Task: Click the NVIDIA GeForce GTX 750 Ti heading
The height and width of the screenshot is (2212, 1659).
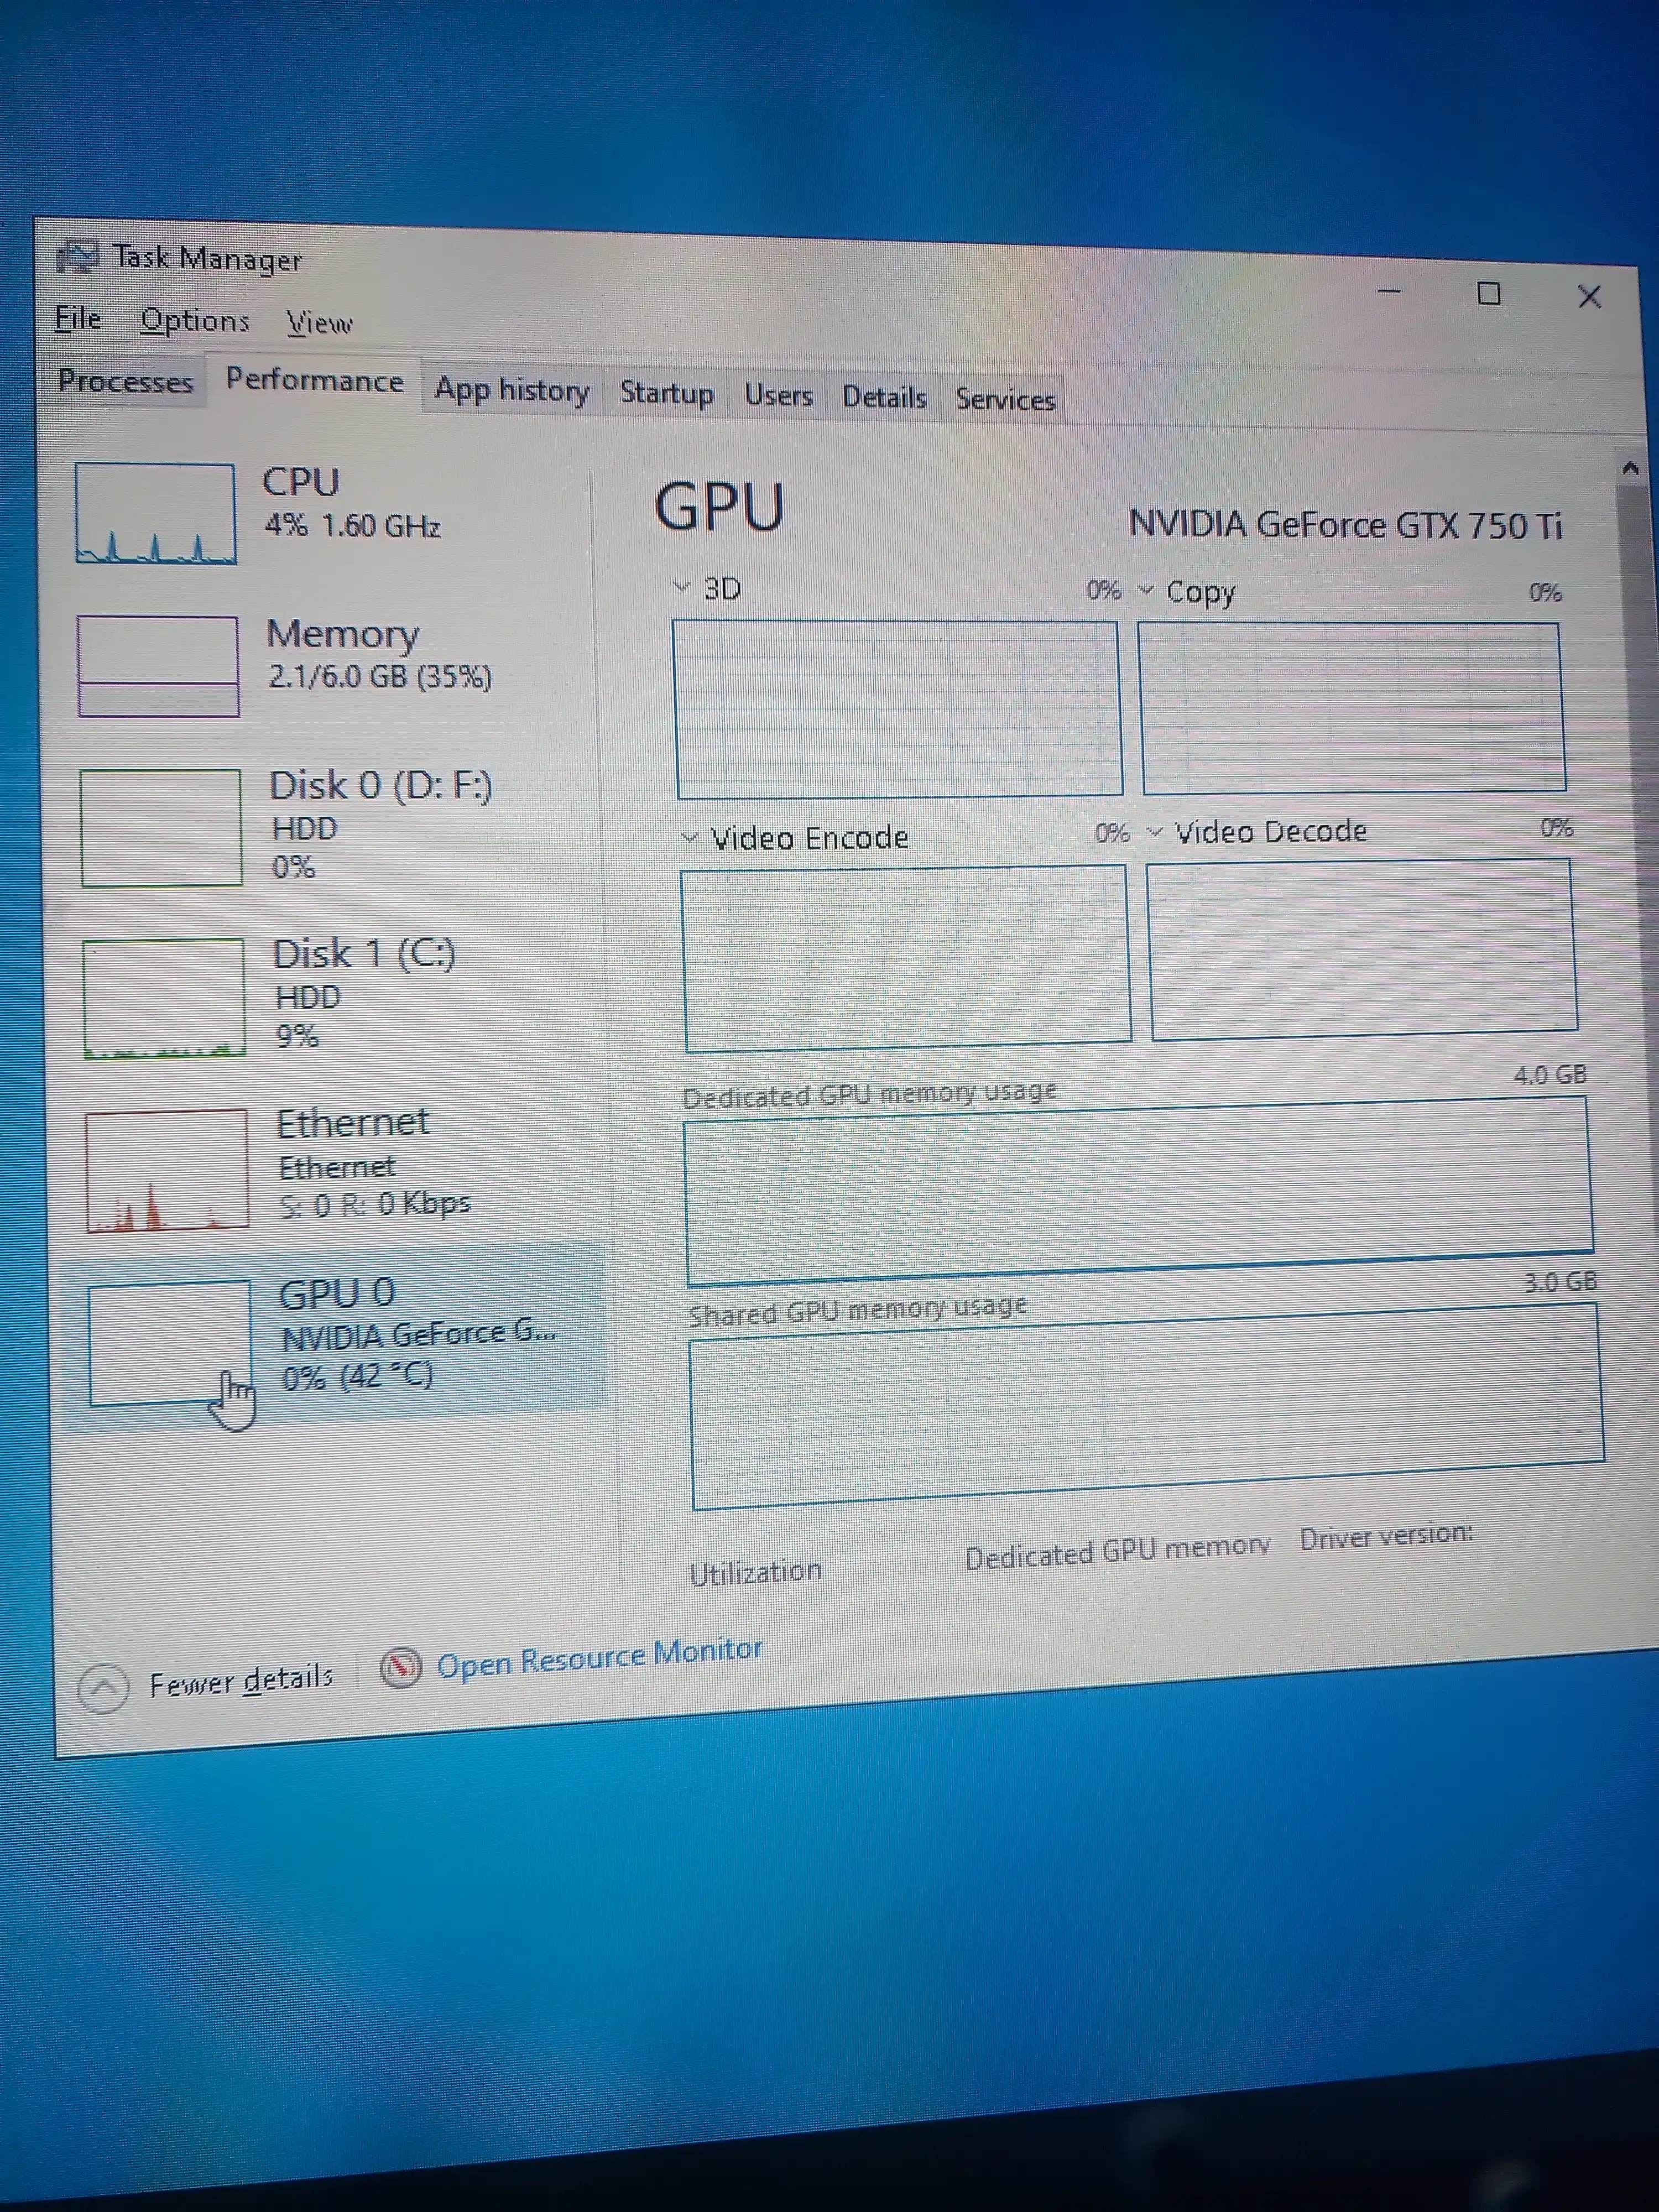Action: point(1345,524)
